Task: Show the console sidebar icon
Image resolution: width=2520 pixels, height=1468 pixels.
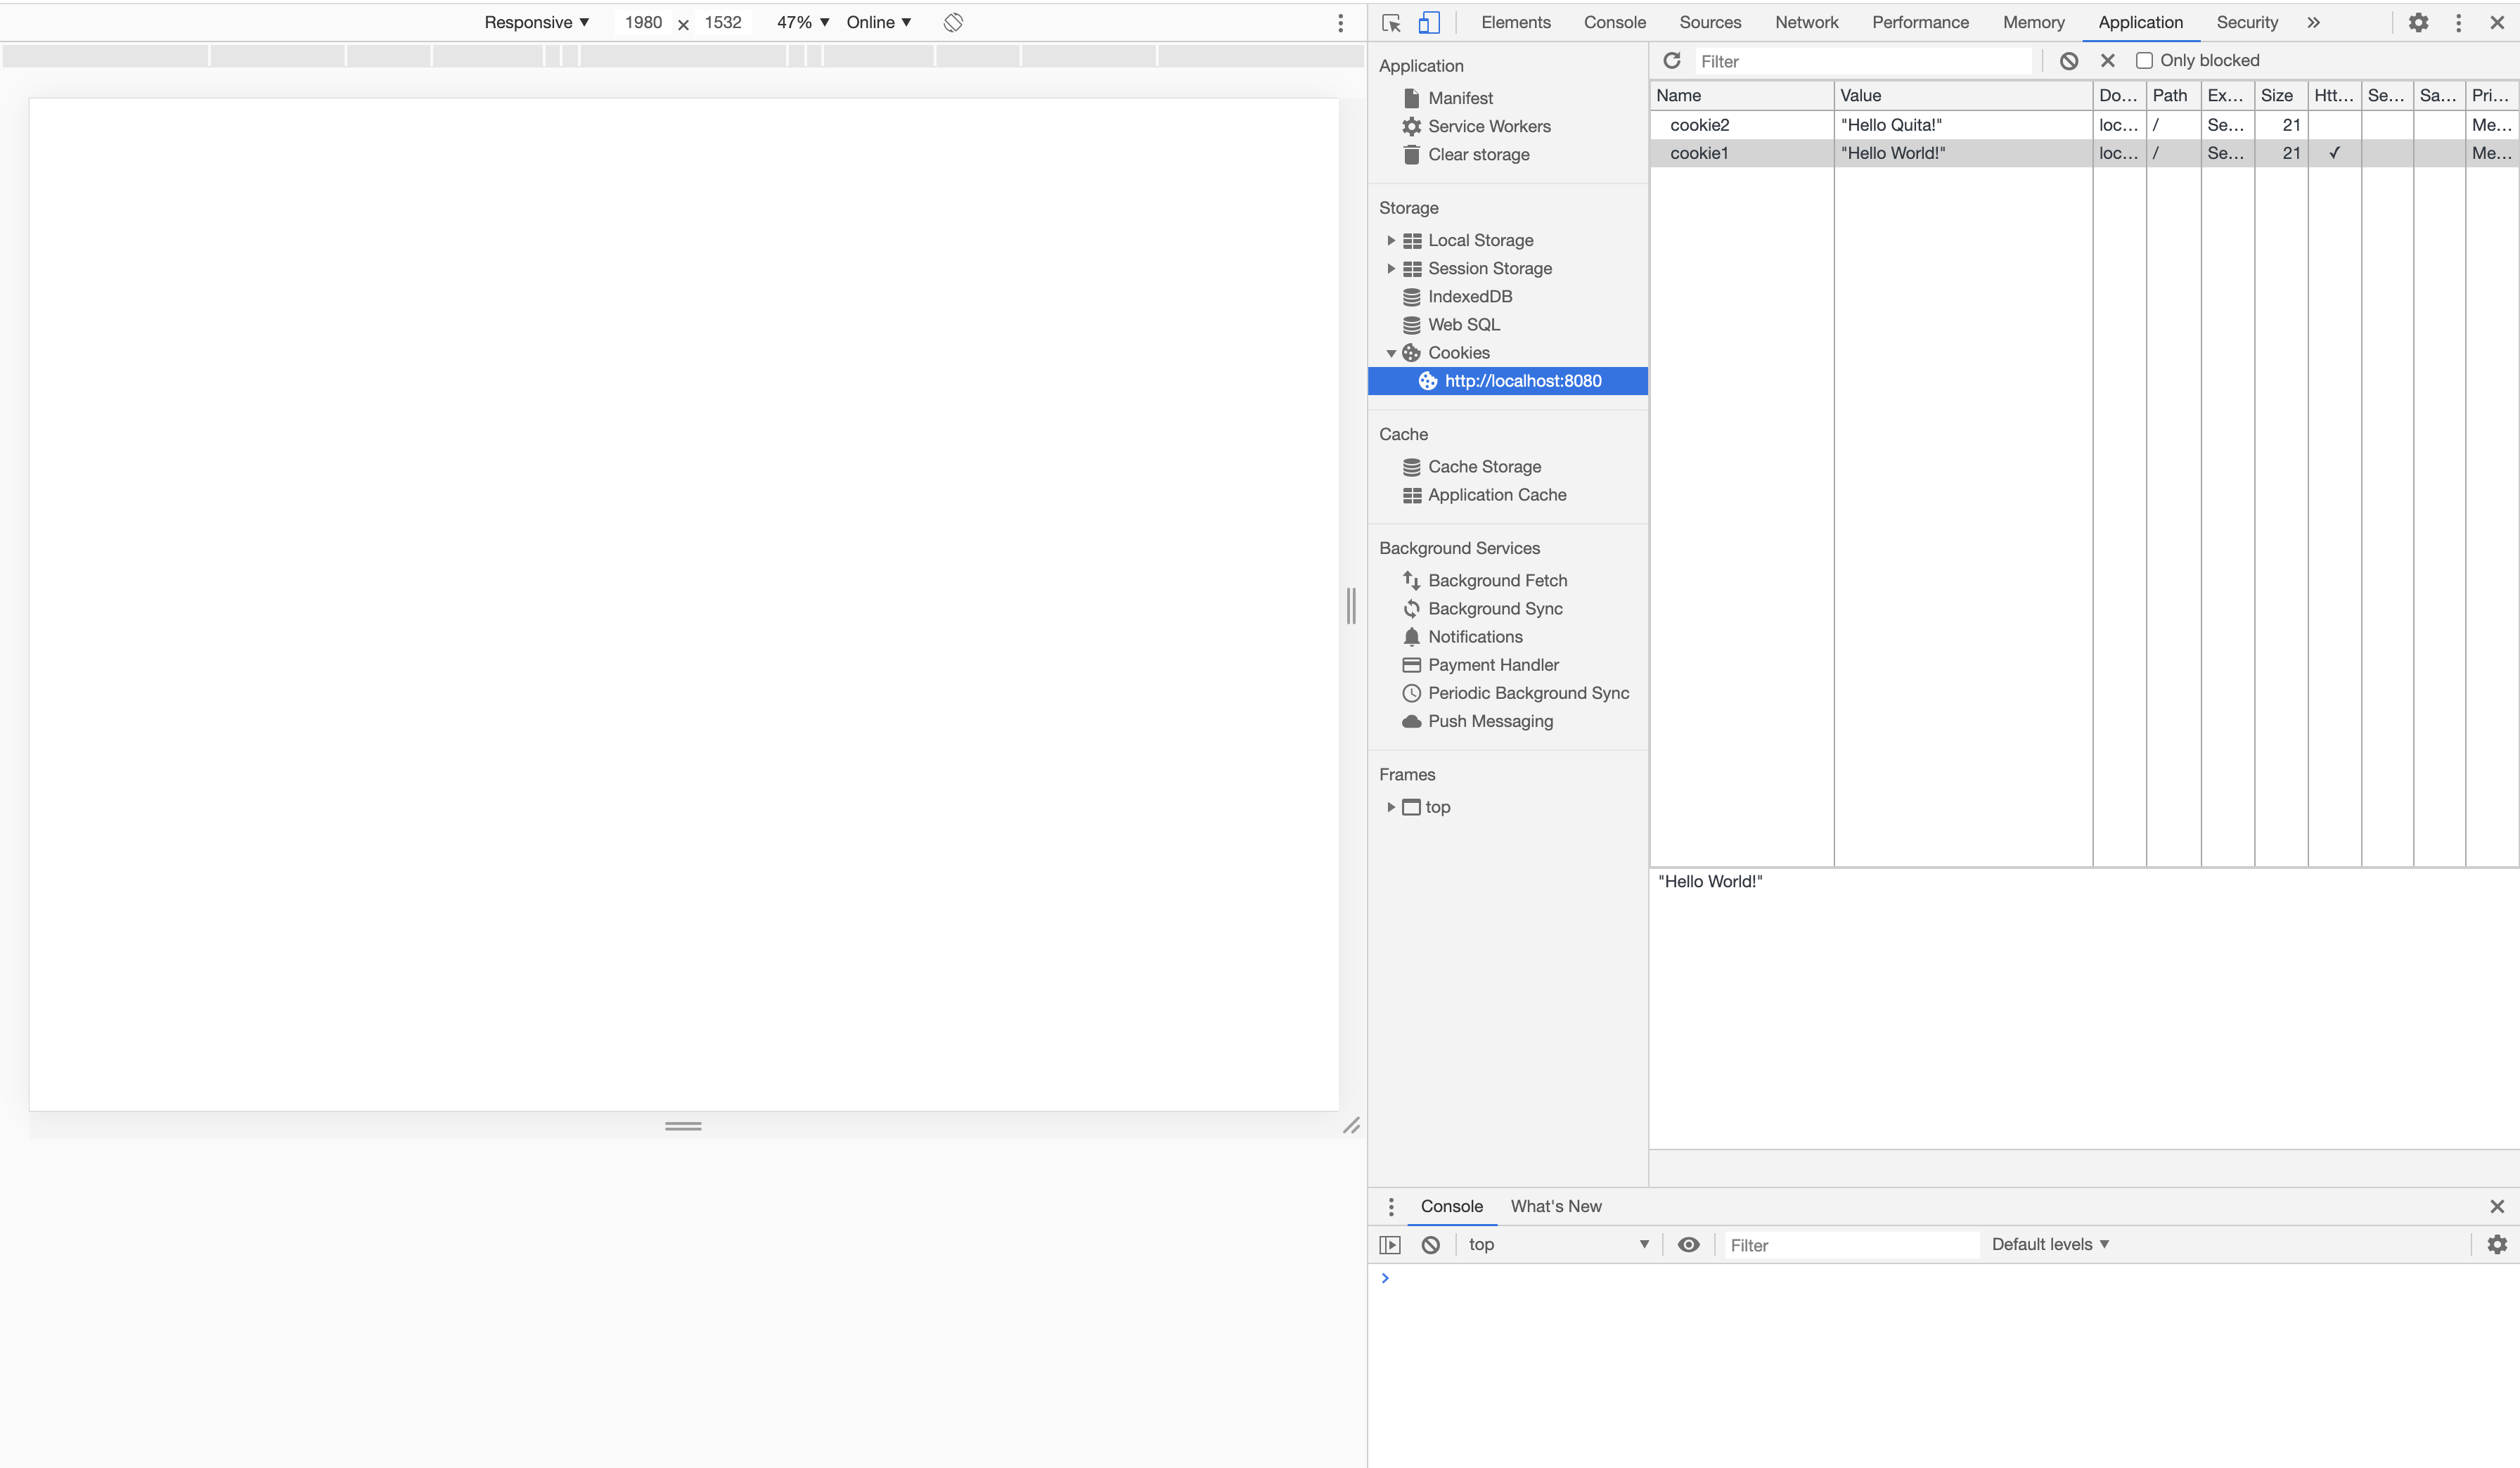Action: 1390,1244
